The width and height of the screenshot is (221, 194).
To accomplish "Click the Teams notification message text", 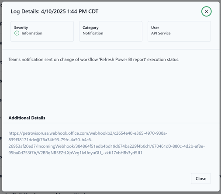I will pyautogui.click(x=94, y=60).
